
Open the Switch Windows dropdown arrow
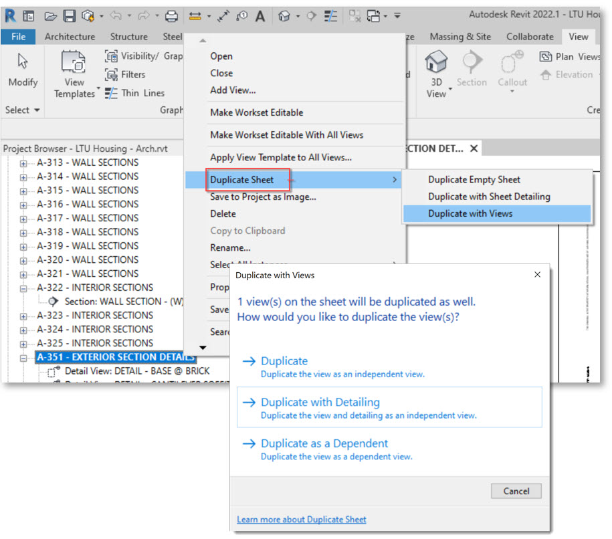pyautogui.click(x=385, y=17)
